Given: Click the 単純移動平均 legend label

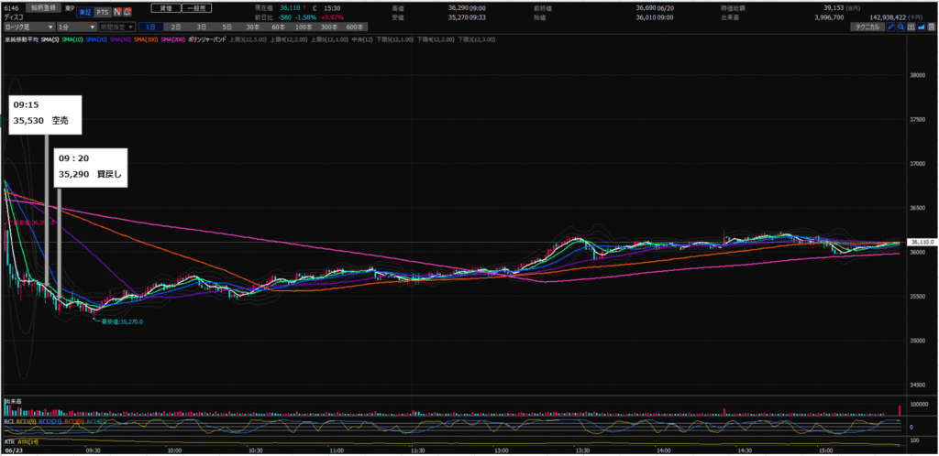Looking at the screenshot, I should click(x=22, y=39).
